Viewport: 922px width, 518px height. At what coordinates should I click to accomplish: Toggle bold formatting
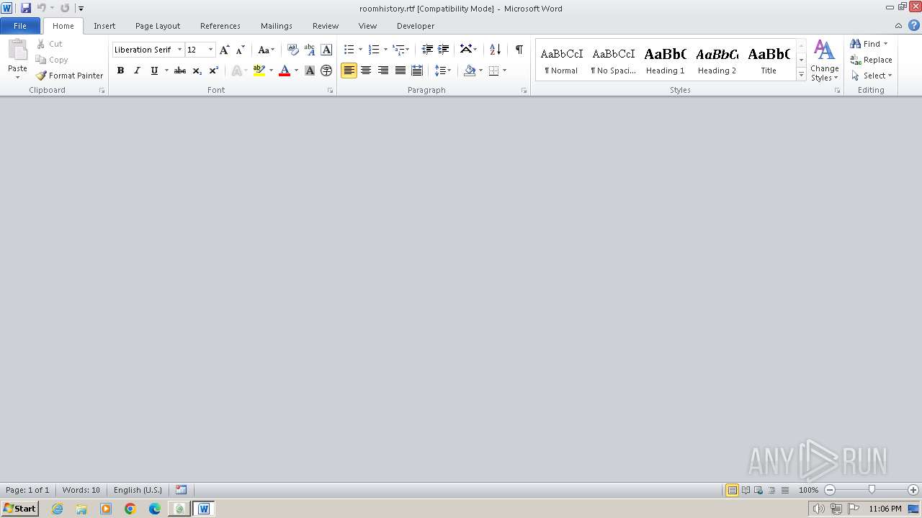[x=120, y=71]
